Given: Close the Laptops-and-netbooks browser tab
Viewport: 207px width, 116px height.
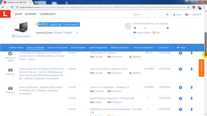Looking at the screenshot, I should (x=30, y=2).
